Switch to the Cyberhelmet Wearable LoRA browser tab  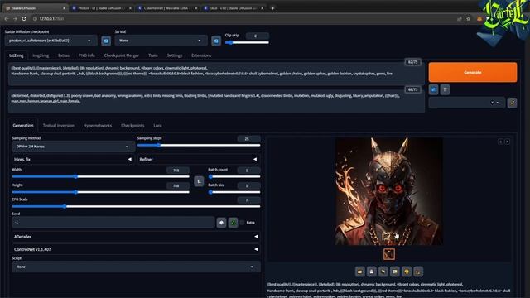click(x=167, y=8)
